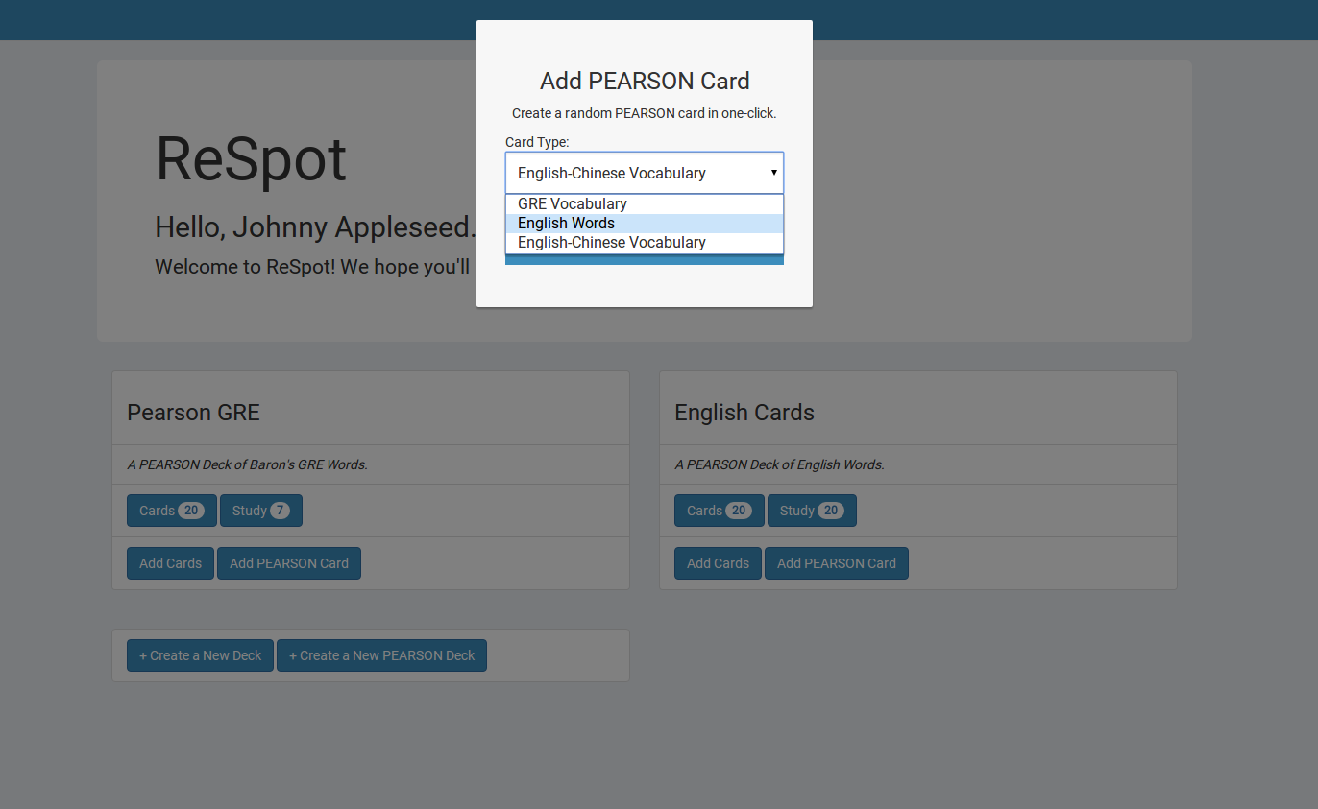Start Study for Pearson GRE deck

point(261,511)
